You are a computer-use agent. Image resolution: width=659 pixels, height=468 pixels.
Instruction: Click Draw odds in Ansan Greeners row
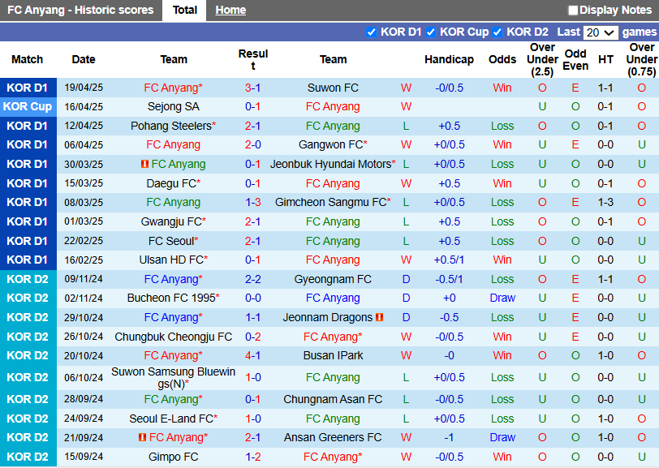pos(502,438)
